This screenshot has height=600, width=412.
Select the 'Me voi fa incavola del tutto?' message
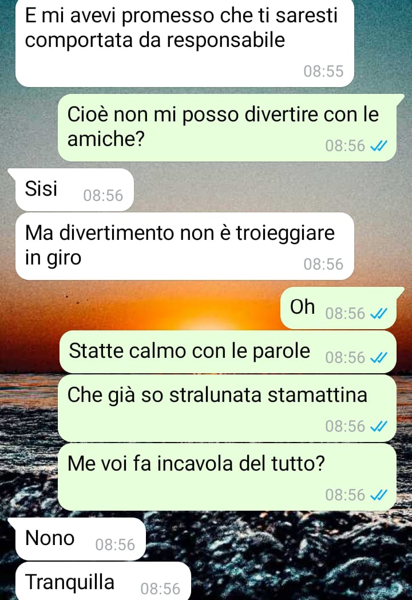tap(227, 477)
